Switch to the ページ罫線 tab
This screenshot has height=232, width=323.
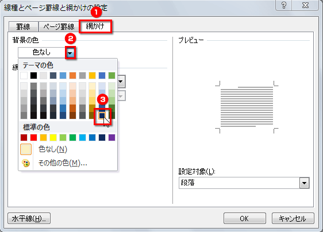[59, 27]
